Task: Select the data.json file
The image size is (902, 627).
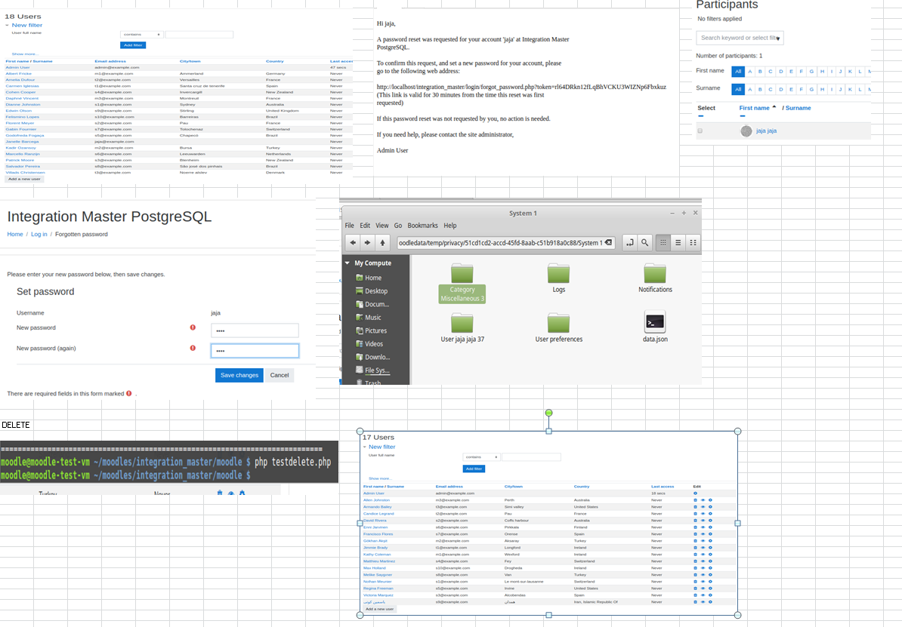Action: [x=655, y=327]
